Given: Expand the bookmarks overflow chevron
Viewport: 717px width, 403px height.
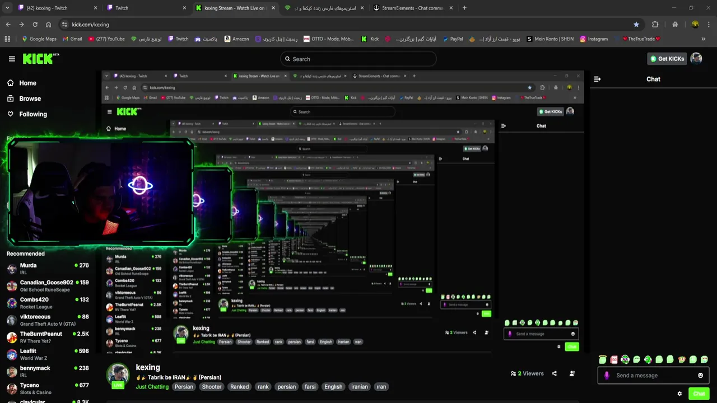Looking at the screenshot, I should click(x=704, y=39).
